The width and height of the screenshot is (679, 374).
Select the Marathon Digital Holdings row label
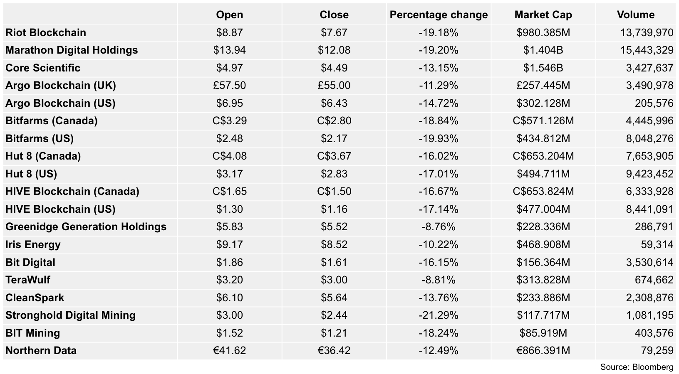point(72,50)
